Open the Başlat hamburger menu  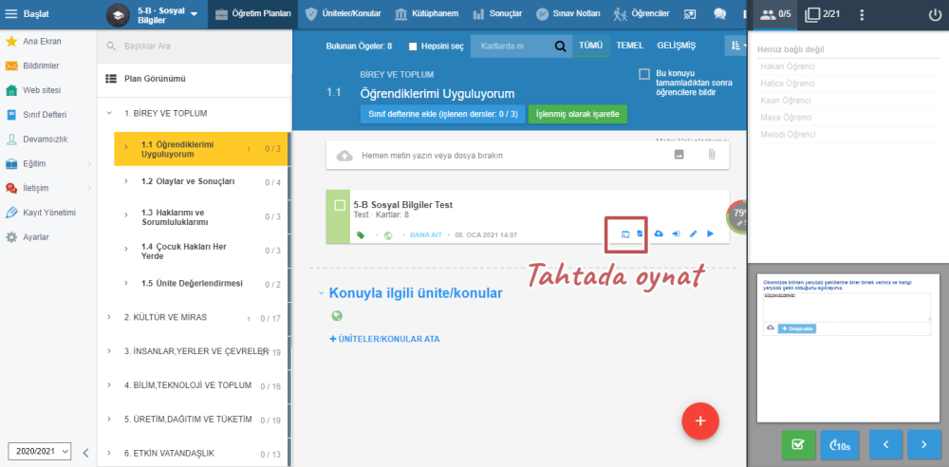click(x=11, y=14)
